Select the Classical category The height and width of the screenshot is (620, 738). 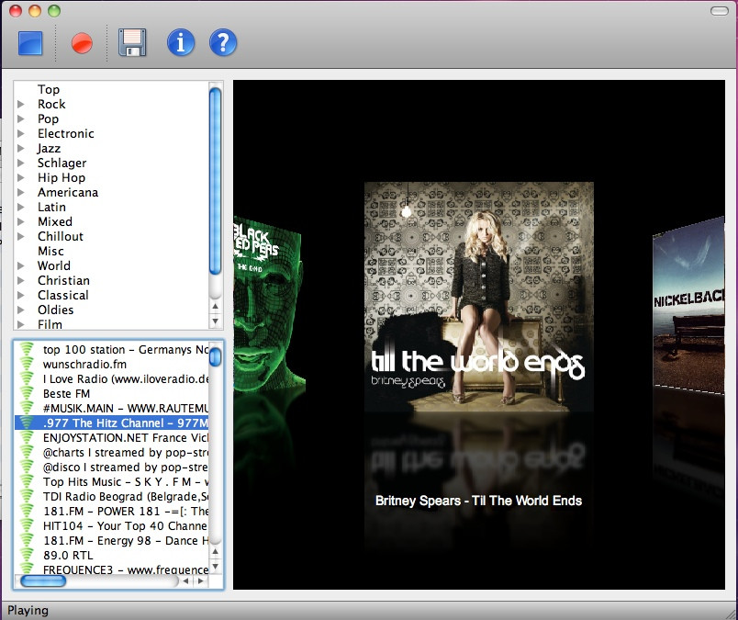63,295
